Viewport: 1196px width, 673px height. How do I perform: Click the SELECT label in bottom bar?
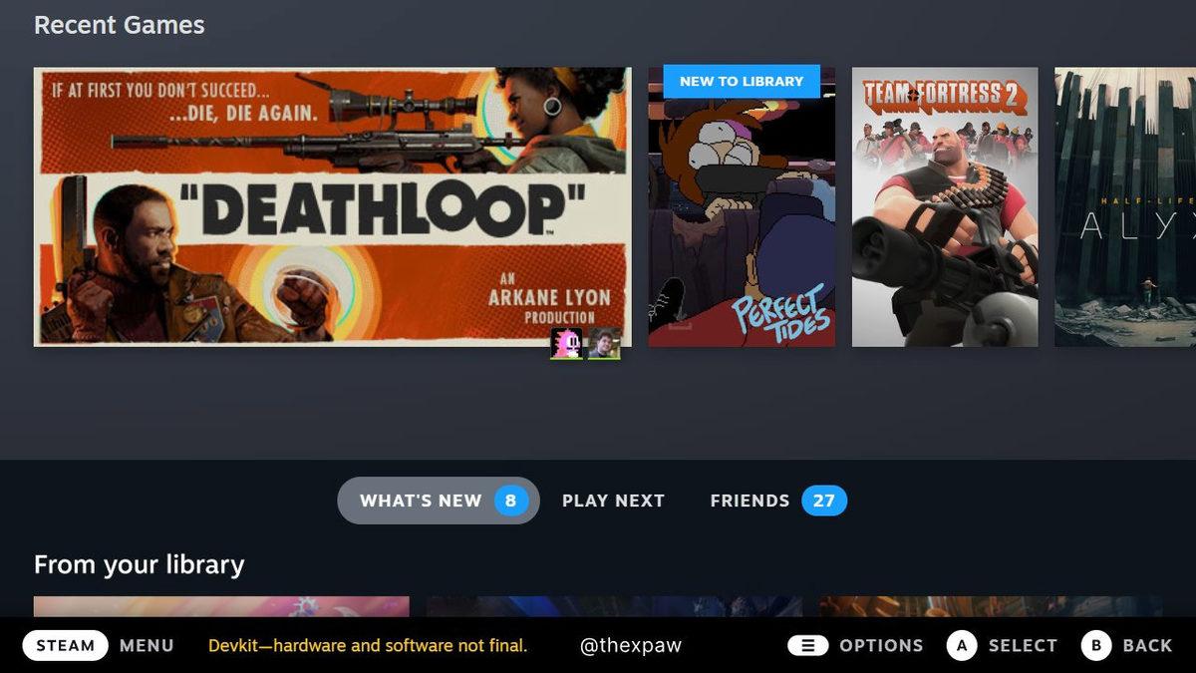click(x=1021, y=645)
